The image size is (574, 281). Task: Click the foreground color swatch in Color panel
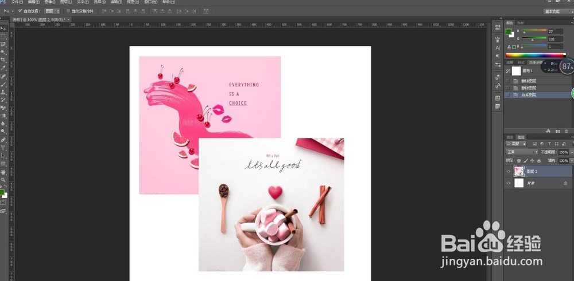click(508, 31)
